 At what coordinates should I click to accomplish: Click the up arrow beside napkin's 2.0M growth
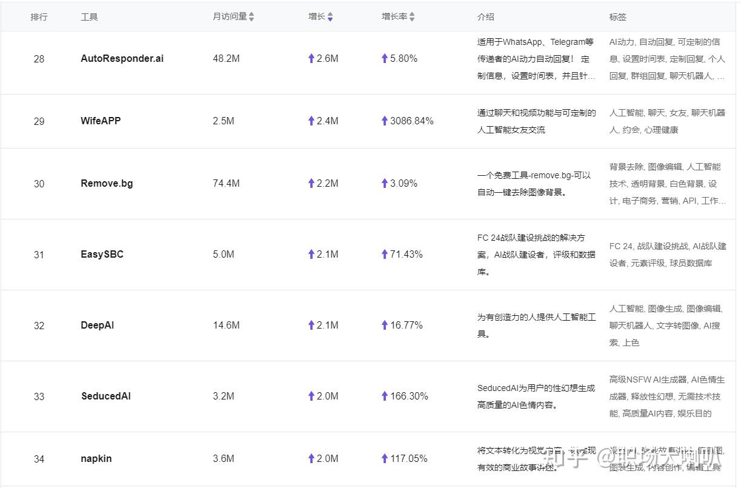311,458
